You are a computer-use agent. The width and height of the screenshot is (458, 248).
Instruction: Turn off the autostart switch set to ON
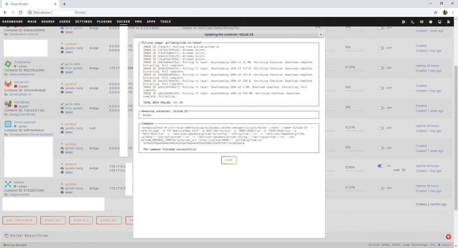point(381,166)
